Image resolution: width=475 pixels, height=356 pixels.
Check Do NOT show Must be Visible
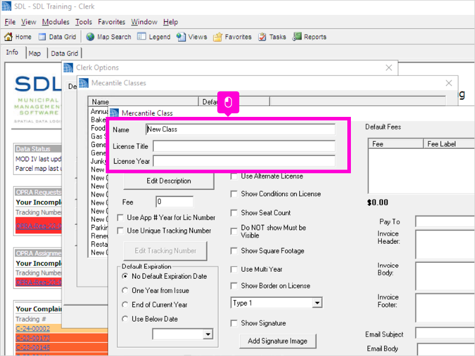pos(234,231)
